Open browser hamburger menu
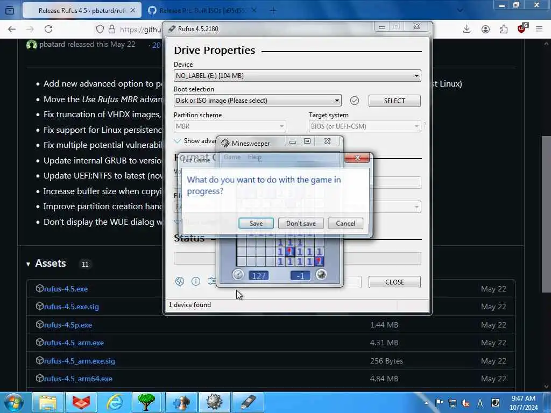551x413 pixels. 539,29
